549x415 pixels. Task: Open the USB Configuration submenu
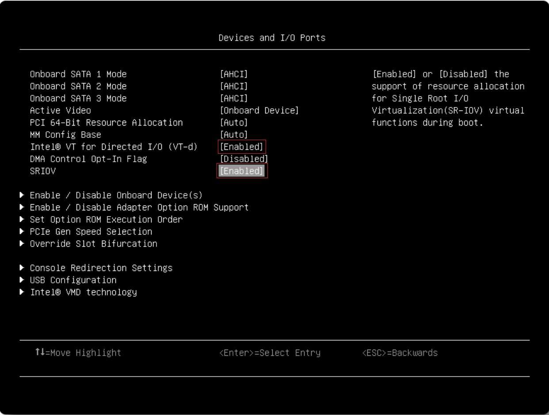73,280
